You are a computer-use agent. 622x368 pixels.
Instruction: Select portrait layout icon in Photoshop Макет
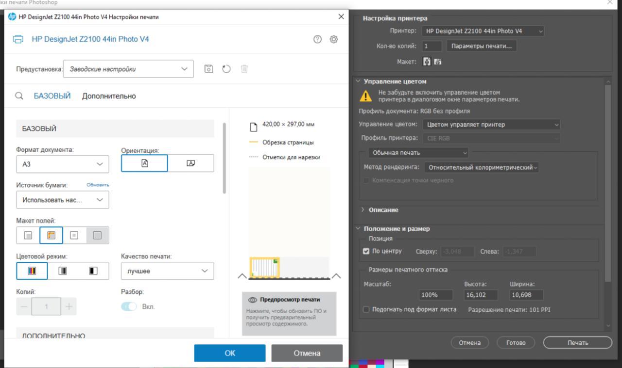427,62
